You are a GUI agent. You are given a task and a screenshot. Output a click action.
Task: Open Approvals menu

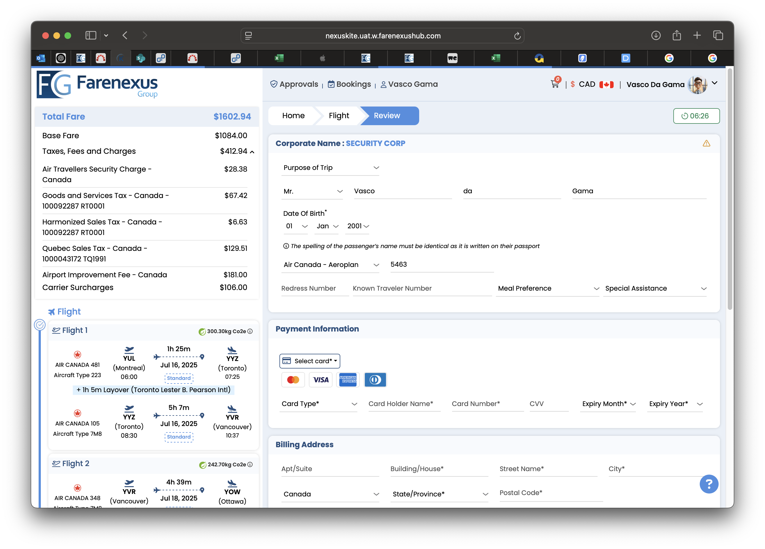coord(294,85)
